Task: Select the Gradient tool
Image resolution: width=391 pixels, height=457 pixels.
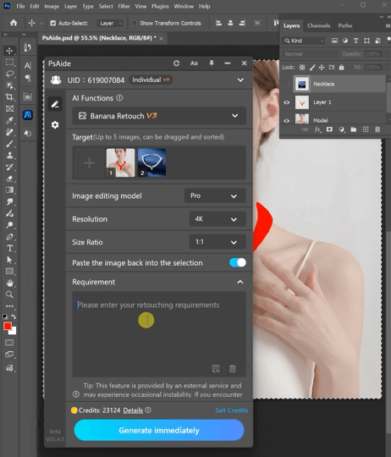Action: click(x=9, y=190)
